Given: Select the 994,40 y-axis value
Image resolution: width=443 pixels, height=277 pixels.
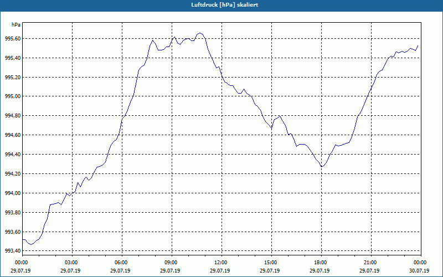Looking at the screenshot, I should point(13,155).
